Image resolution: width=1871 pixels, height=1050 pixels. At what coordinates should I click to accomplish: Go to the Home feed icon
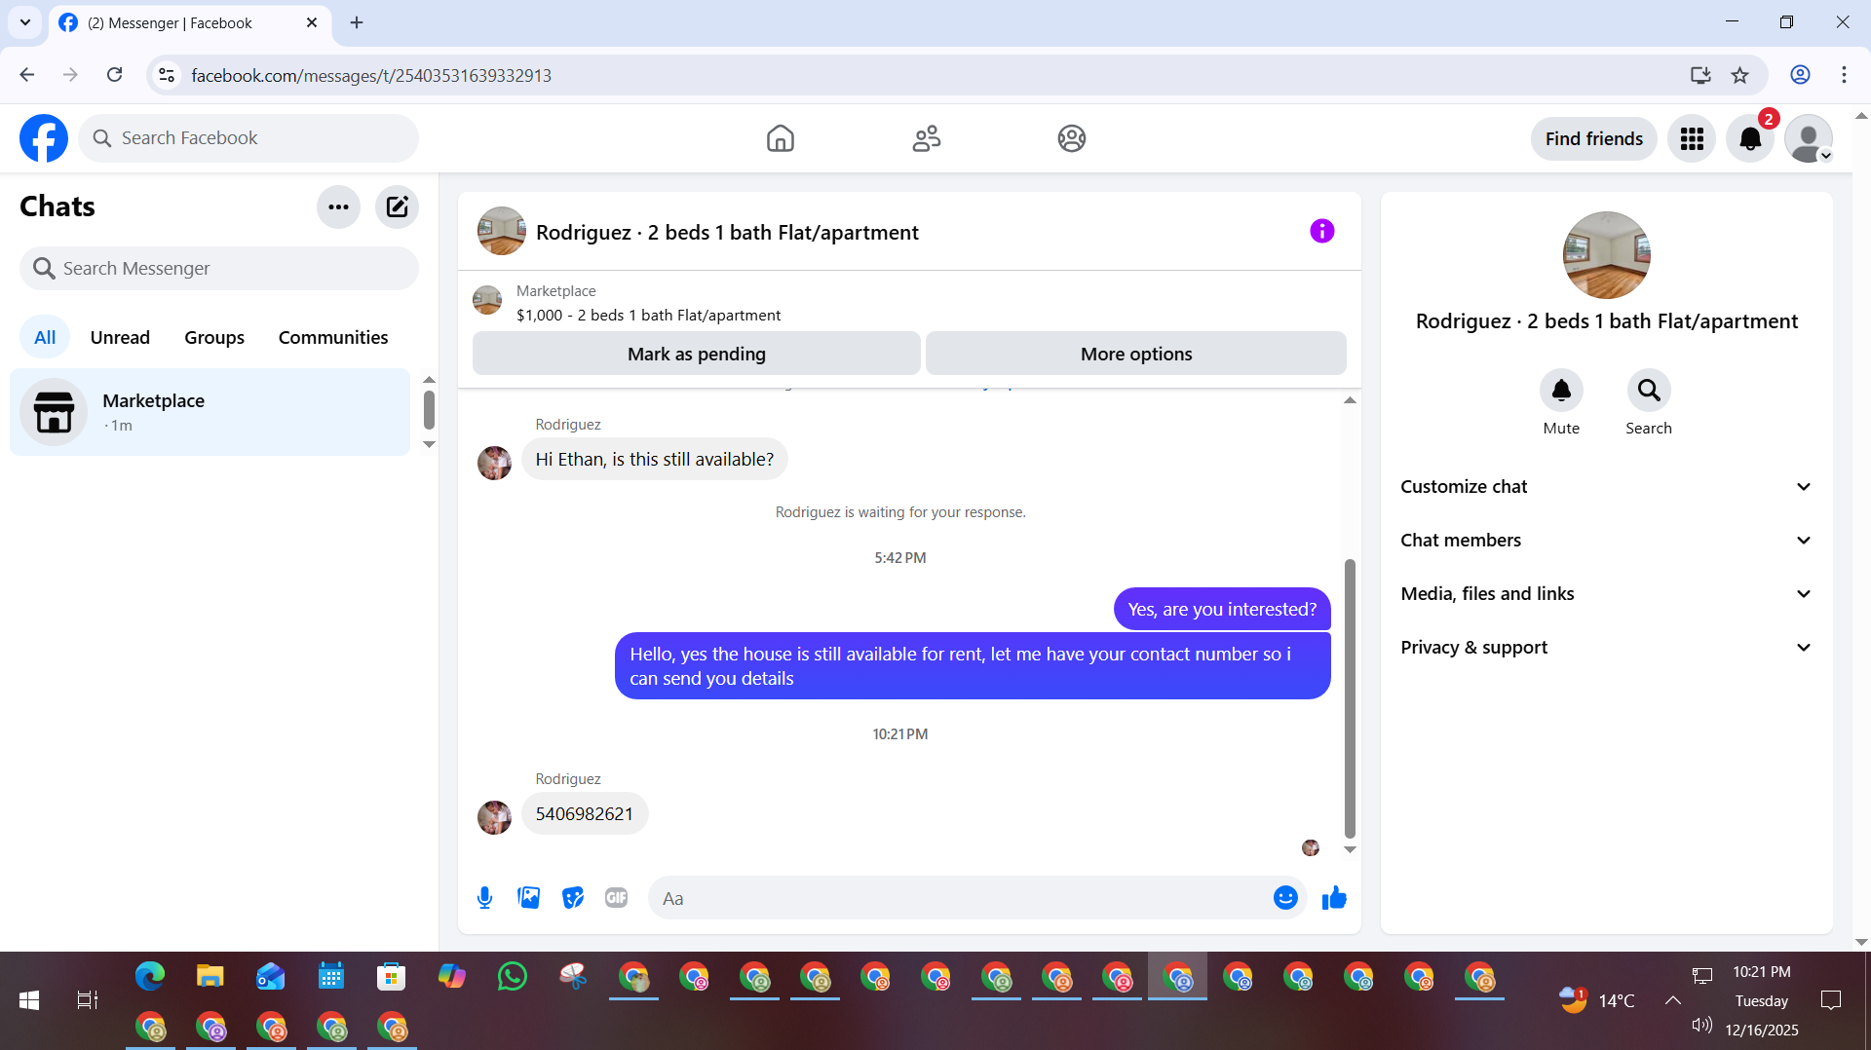coord(780,138)
